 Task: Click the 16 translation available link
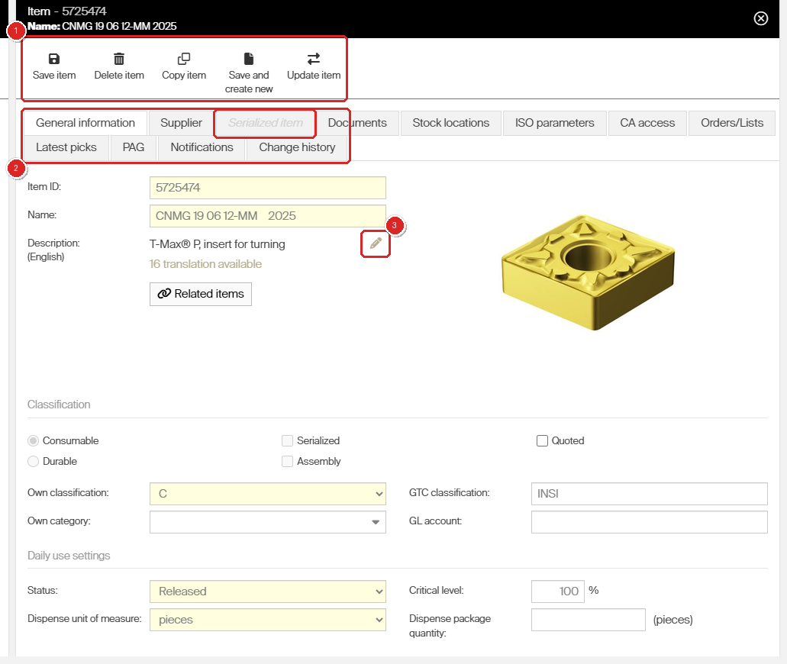pyautogui.click(x=205, y=264)
